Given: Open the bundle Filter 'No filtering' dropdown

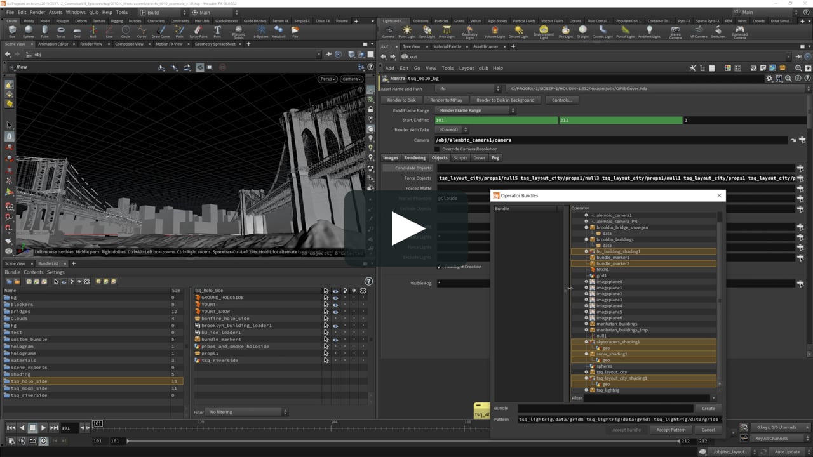Looking at the screenshot, I should pos(248,412).
